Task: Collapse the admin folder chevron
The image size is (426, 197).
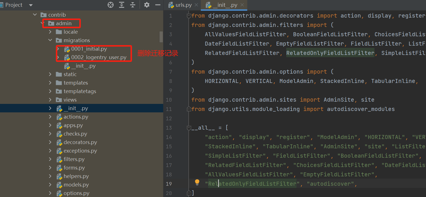Action: point(42,23)
